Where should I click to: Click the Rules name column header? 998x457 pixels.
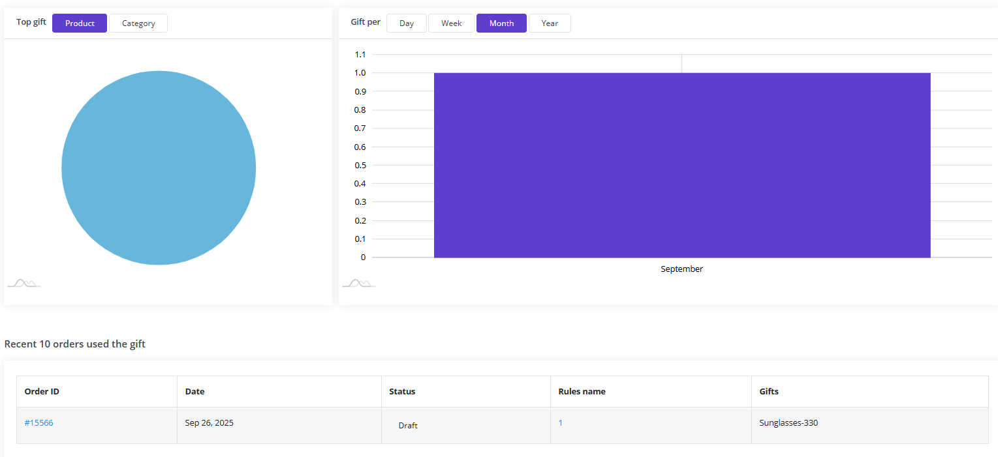tap(582, 392)
